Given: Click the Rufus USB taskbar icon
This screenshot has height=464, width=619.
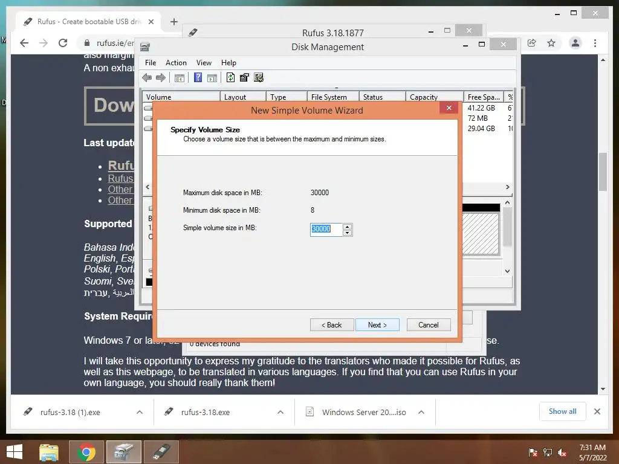Looking at the screenshot, I should [161, 452].
